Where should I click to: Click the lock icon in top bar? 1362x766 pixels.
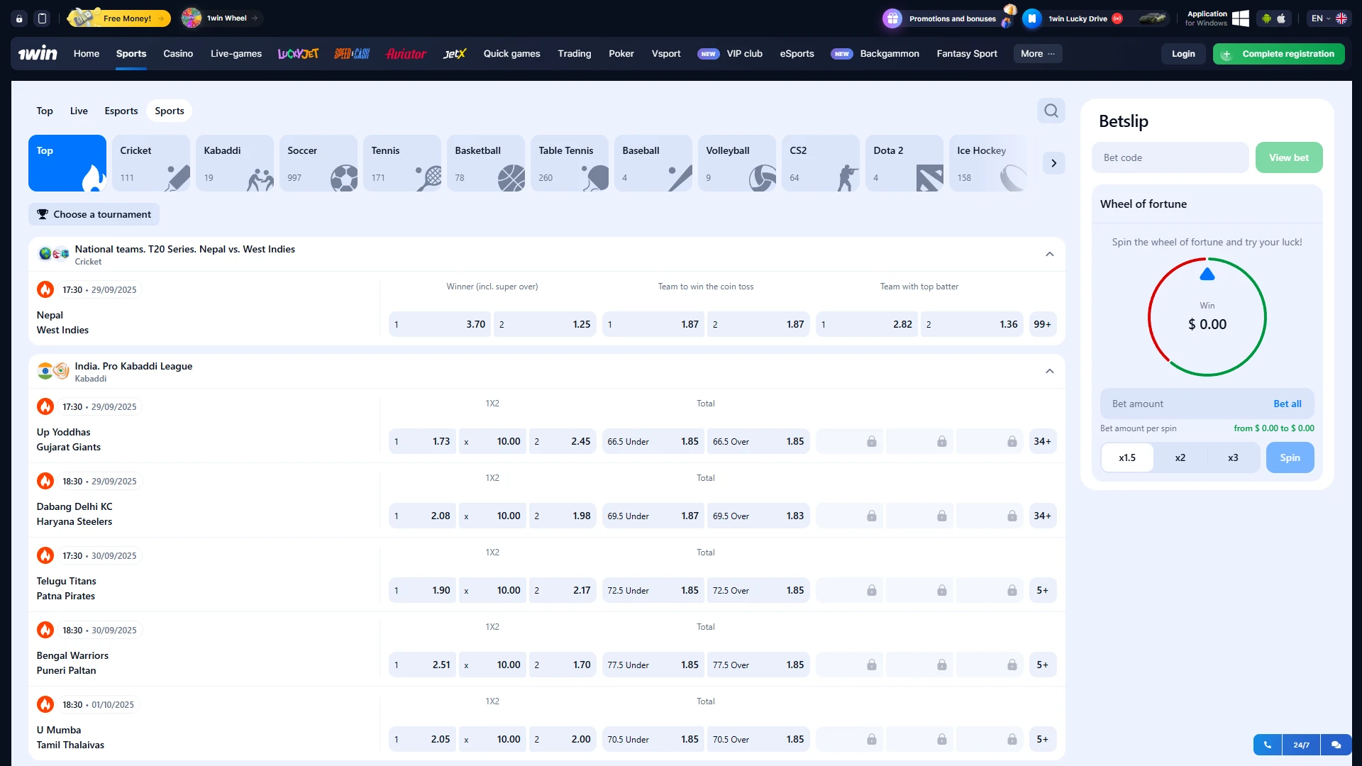[x=19, y=18]
